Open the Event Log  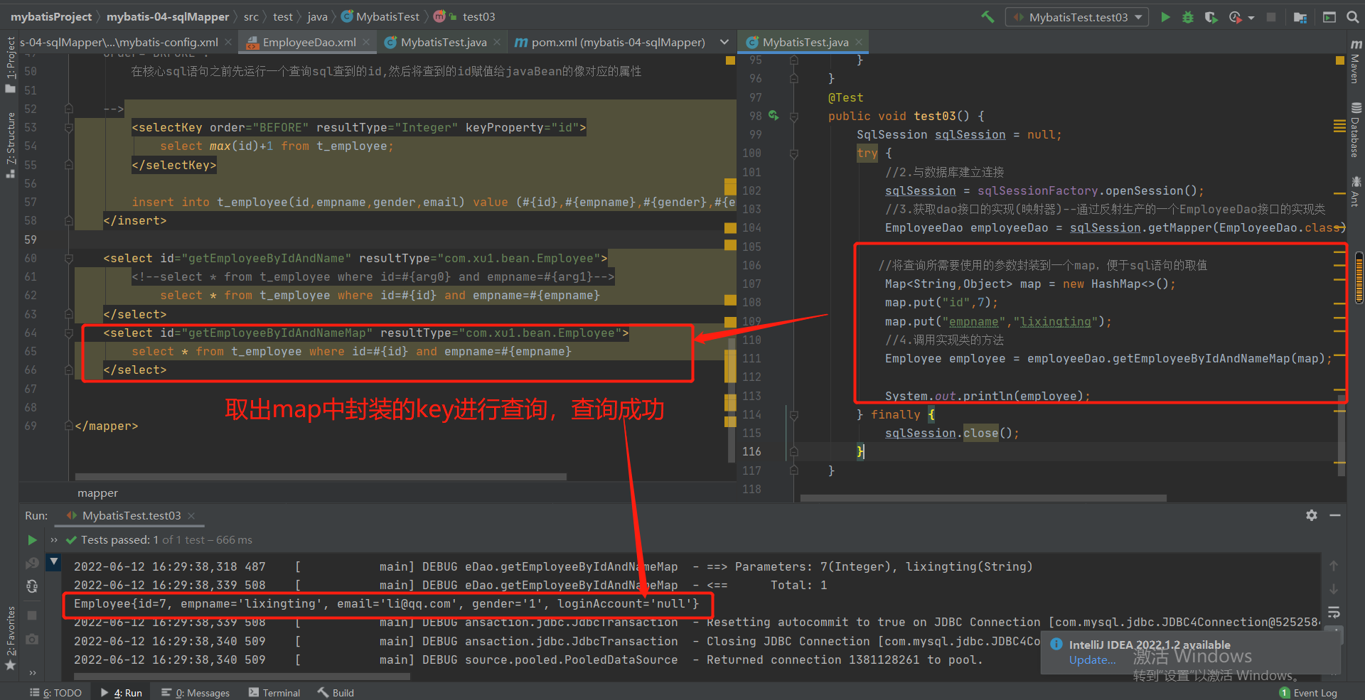pos(1308,693)
